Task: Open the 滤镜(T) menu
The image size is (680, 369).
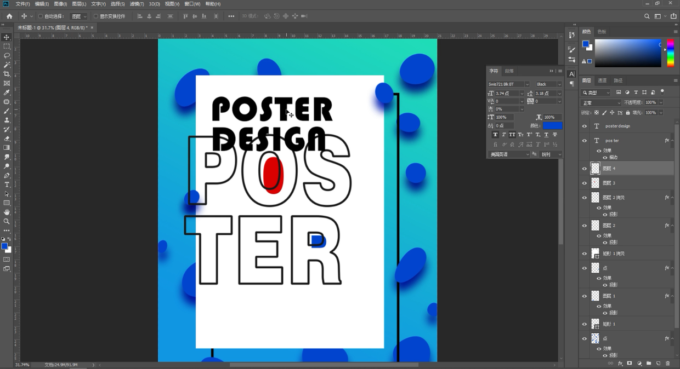Action: [137, 4]
